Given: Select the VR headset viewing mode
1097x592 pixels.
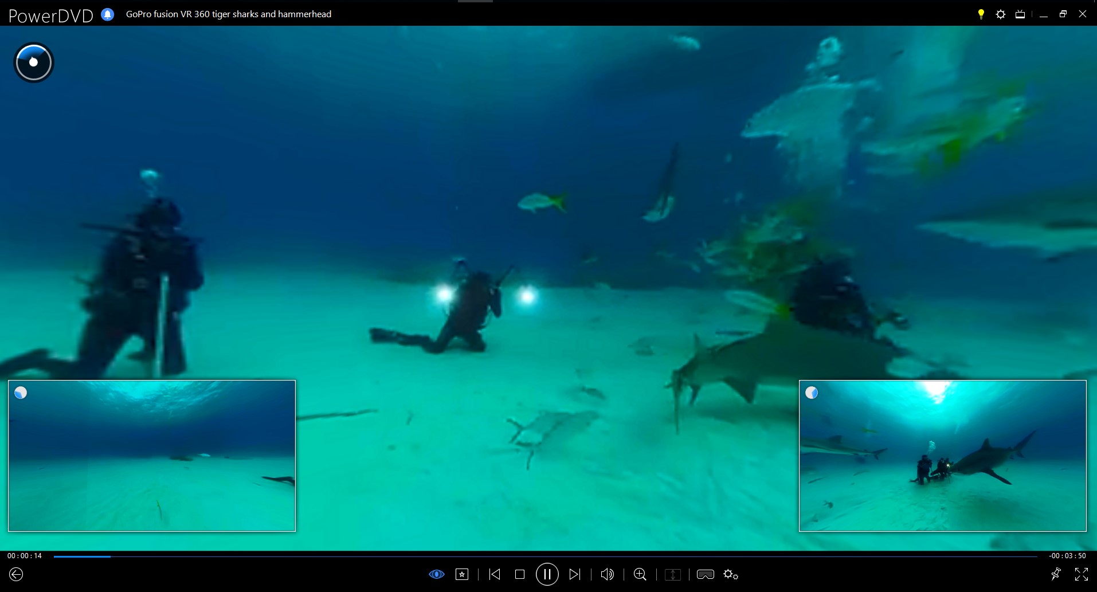Looking at the screenshot, I should [706, 574].
